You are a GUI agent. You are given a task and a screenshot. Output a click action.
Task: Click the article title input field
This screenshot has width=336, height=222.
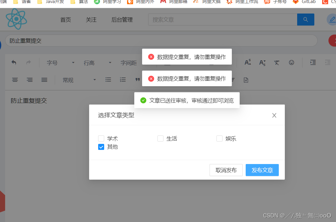click(x=161, y=41)
